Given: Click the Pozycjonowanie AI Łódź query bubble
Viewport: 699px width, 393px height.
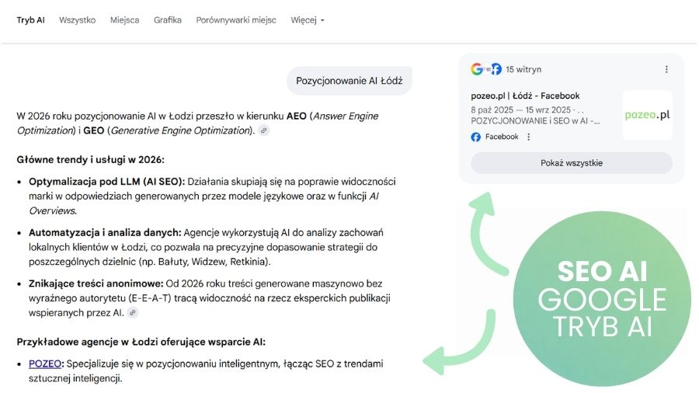Looking at the screenshot, I should tap(349, 81).
